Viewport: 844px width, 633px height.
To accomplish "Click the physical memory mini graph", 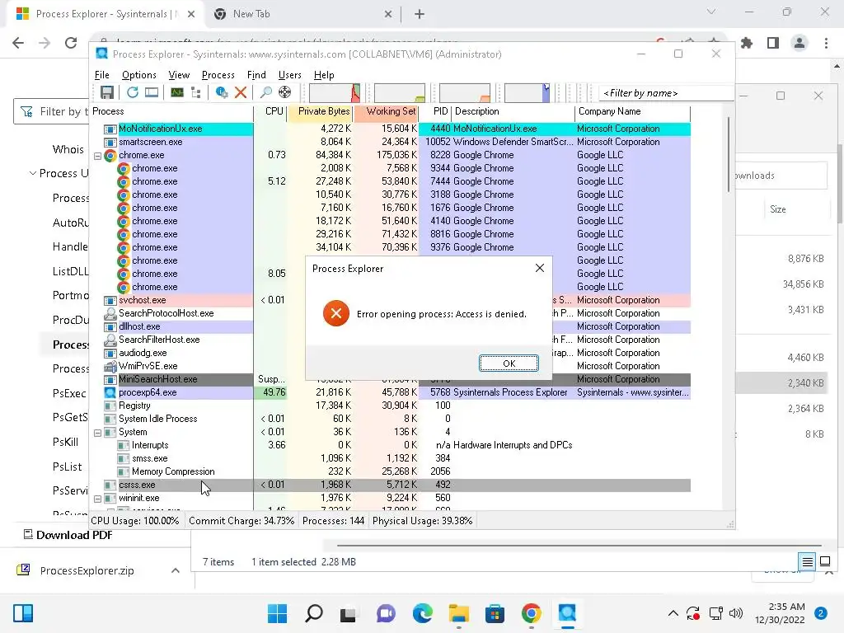I will 465,92.
